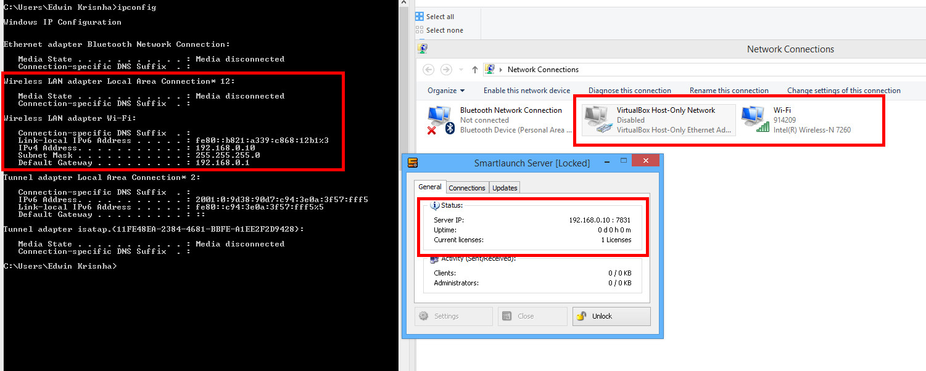Click the IPv4 Address line in console
Viewport: 926px width, 371px height.
(136, 148)
